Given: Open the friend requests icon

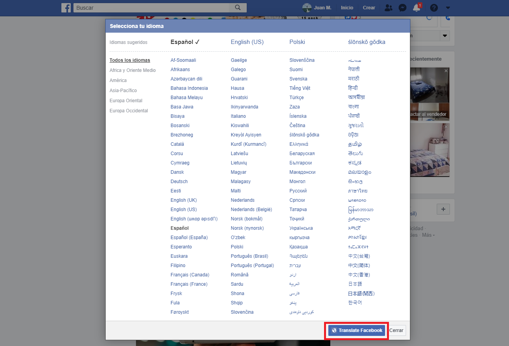Looking at the screenshot, I should (x=388, y=8).
